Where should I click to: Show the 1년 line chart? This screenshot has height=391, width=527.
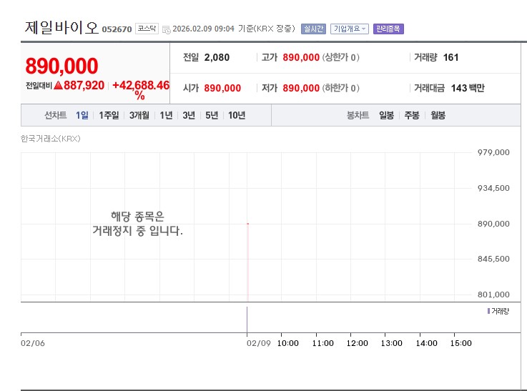pos(166,115)
